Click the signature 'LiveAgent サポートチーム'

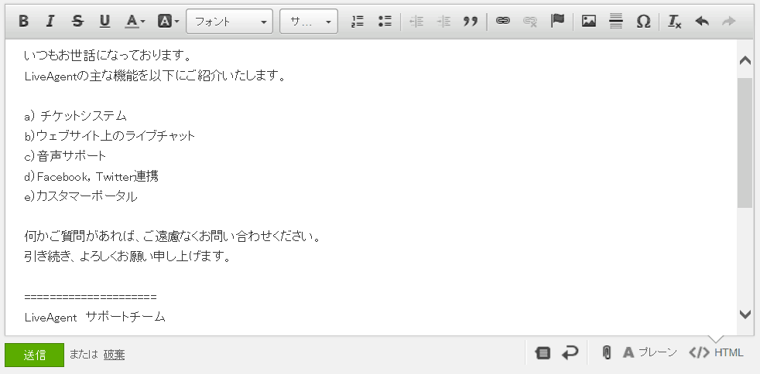[95, 318]
